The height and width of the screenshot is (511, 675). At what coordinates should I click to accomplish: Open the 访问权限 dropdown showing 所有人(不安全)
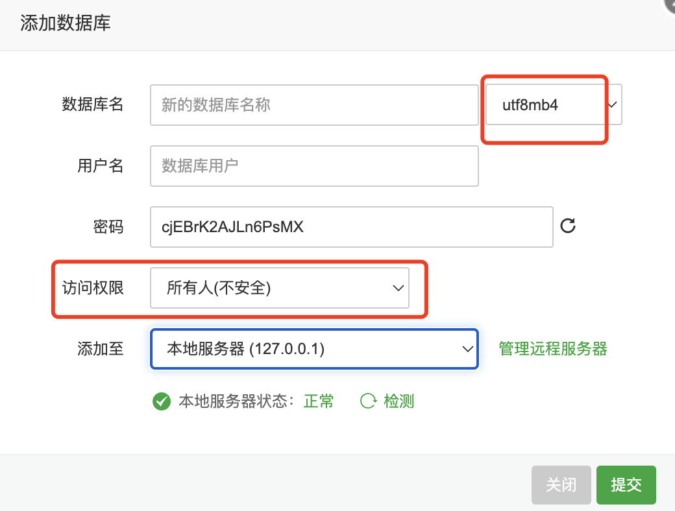click(279, 288)
